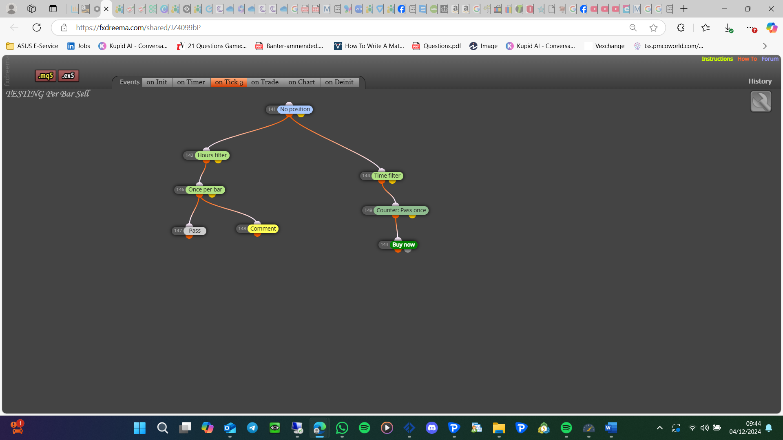
Task: Open Microsoft Word from the taskbar
Action: point(611,428)
